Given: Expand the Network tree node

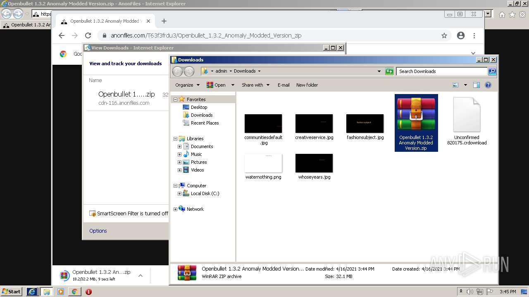Looking at the screenshot, I should 175,209.
